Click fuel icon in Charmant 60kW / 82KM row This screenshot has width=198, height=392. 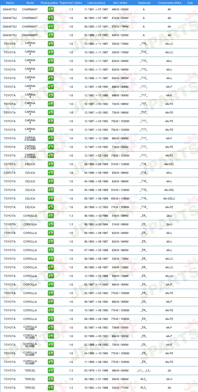tap(51, 35)
